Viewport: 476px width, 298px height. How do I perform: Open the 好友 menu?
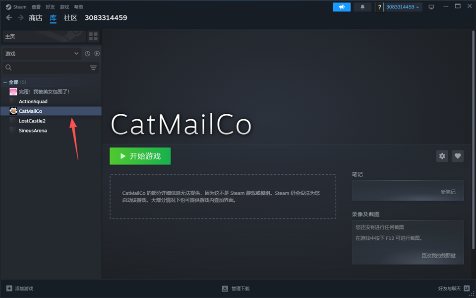[50, 6]
